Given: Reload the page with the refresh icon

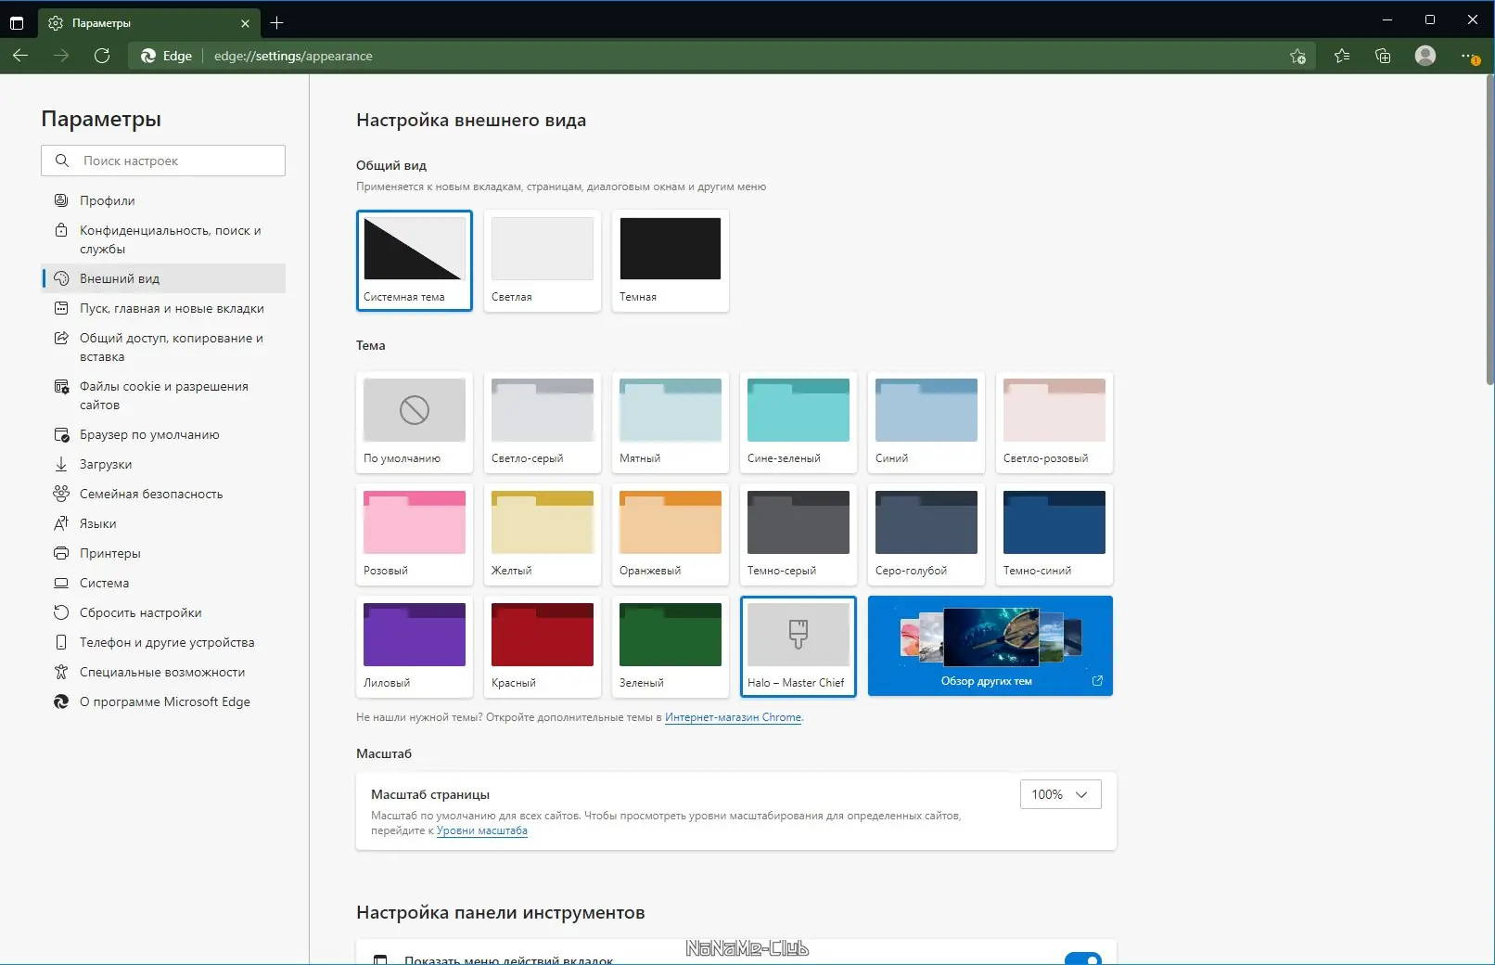Looking at the screenshot, I should tap(102, 56).
